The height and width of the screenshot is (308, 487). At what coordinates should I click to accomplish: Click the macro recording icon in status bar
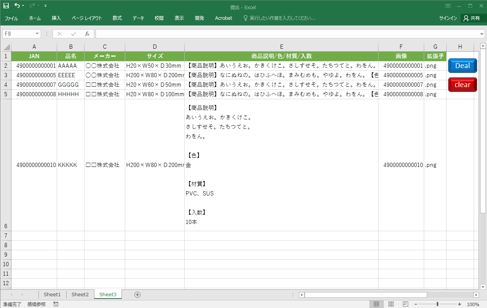(56, 304)
